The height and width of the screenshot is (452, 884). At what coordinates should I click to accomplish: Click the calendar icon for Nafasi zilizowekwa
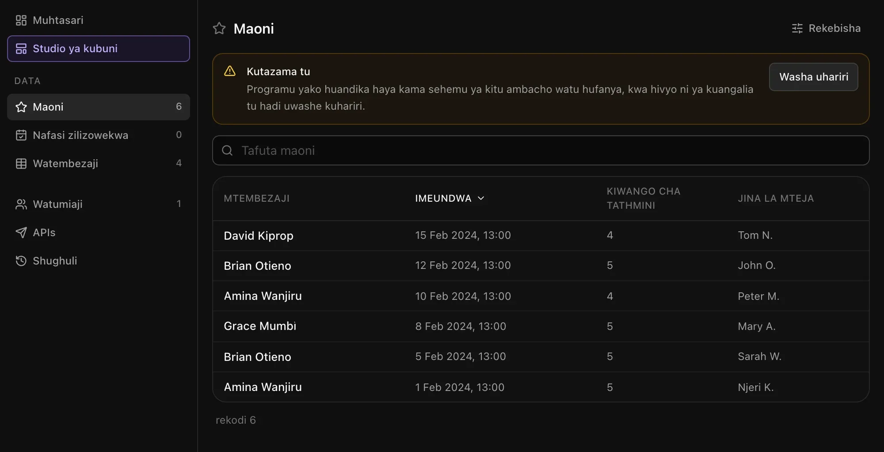[x=21, y=135]
